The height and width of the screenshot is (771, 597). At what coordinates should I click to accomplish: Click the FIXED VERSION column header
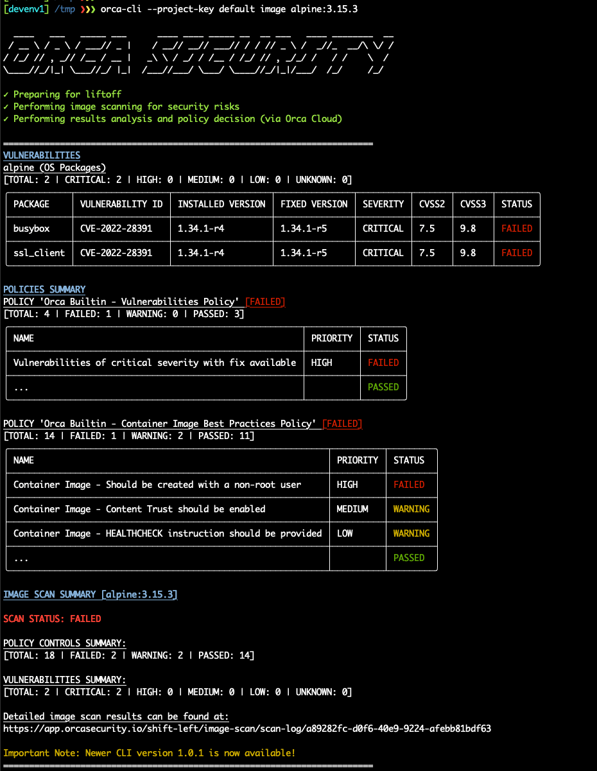point(314,204)
